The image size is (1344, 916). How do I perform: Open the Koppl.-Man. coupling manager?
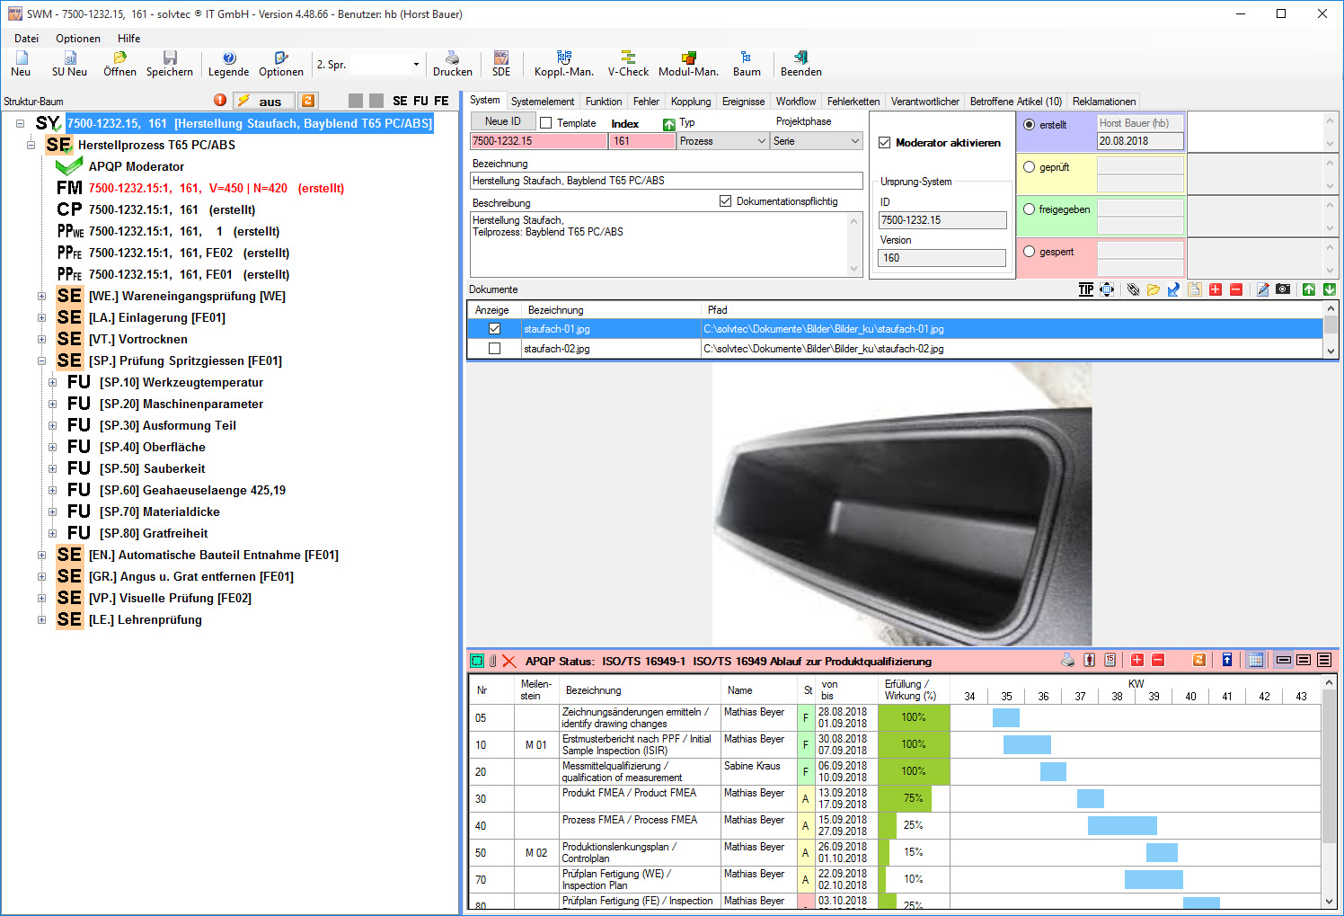coord(563,58)
